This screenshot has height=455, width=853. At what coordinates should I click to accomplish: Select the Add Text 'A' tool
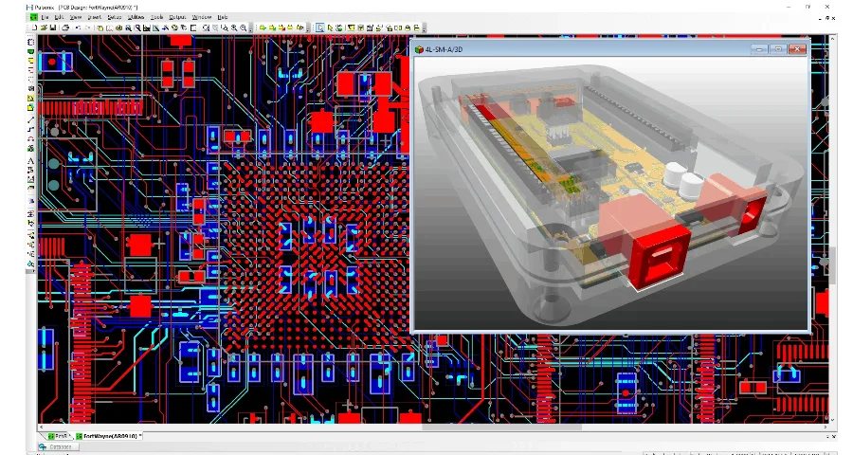point(31,161)
